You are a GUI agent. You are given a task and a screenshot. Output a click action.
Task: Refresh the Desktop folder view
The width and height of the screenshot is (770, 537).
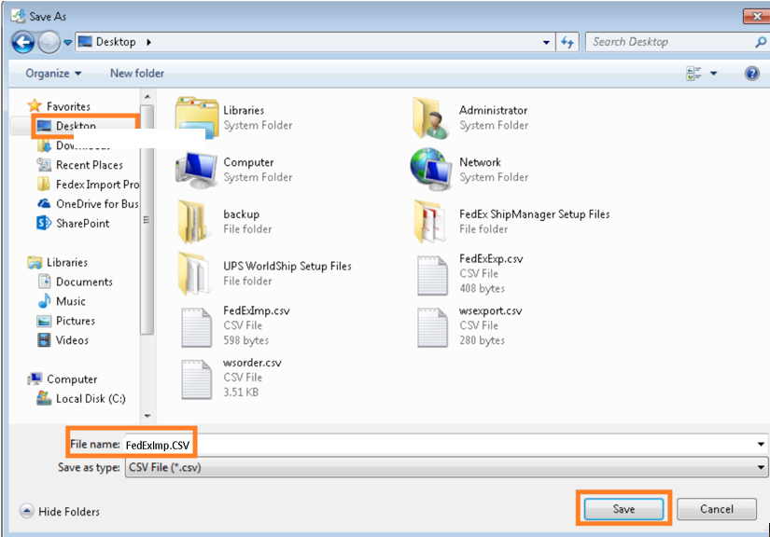click(567, 43)
